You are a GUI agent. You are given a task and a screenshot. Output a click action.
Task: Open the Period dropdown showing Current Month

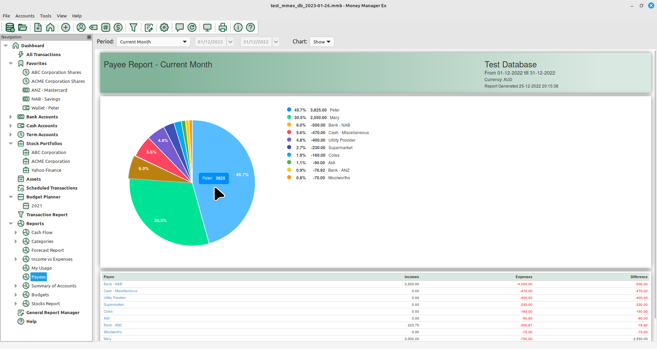click(153, 42)
